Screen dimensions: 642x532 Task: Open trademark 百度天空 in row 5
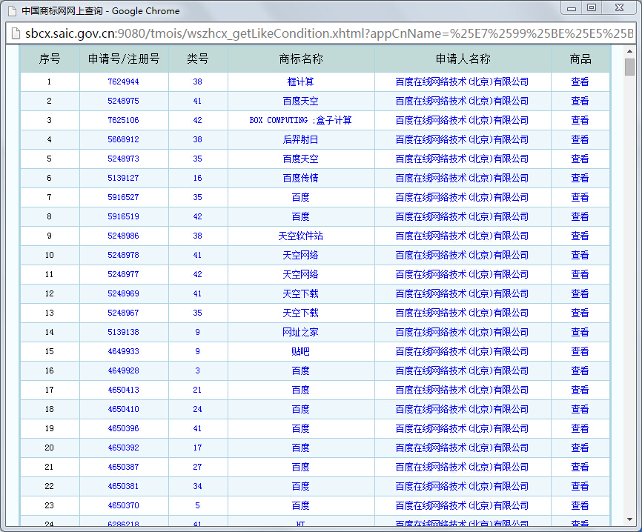point(300,159)
